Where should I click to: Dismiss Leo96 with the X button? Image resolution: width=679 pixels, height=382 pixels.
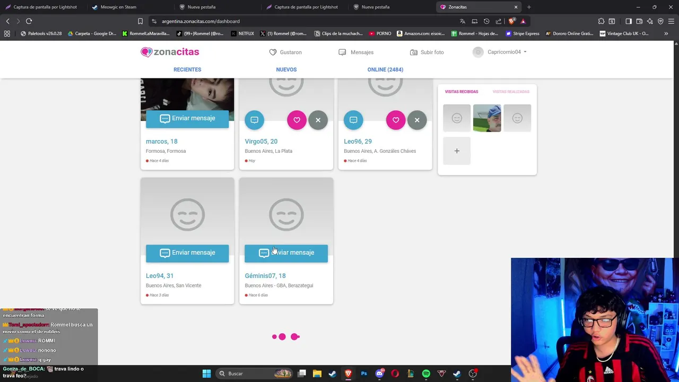(417, 120)
